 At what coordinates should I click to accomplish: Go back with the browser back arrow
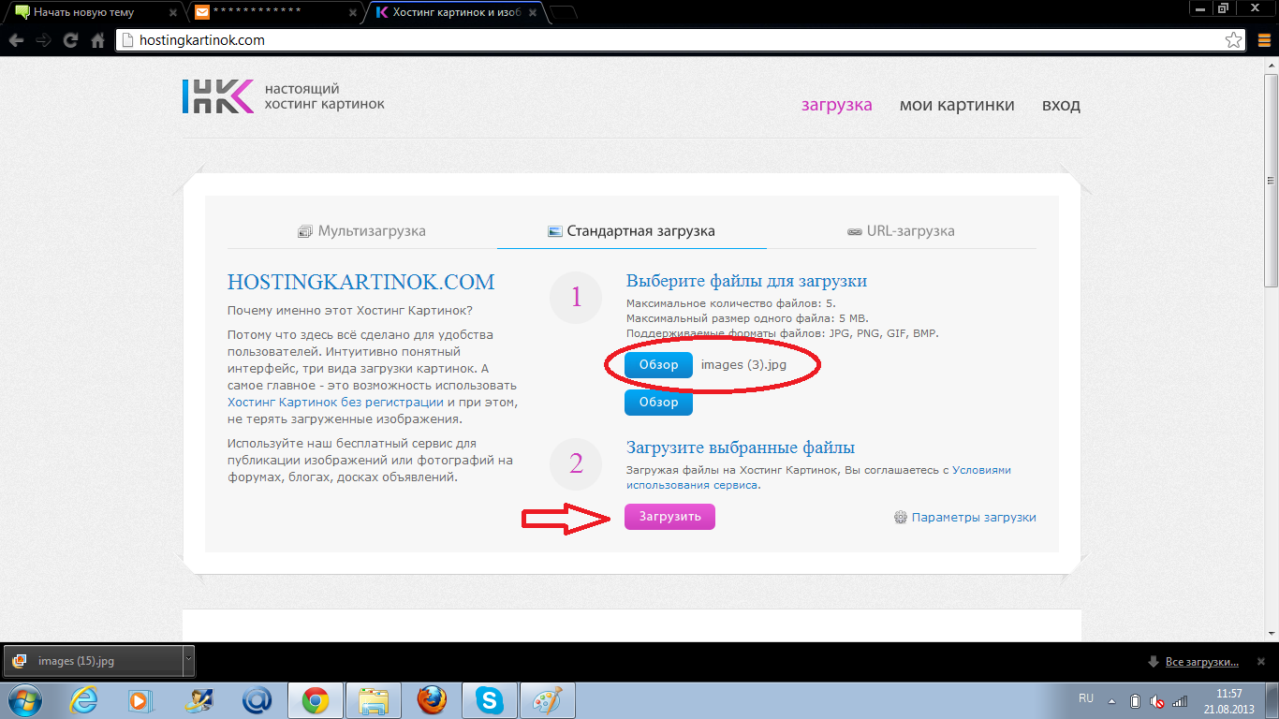click(x=16, y=40)
